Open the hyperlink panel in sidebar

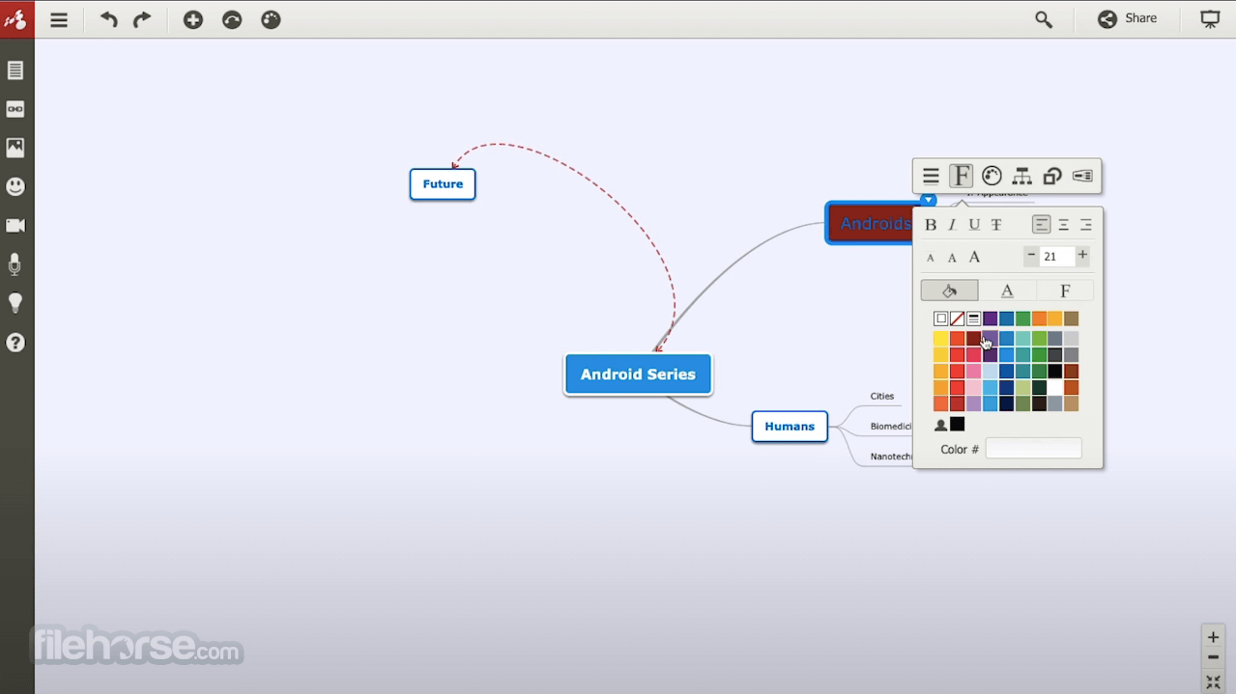15,109
